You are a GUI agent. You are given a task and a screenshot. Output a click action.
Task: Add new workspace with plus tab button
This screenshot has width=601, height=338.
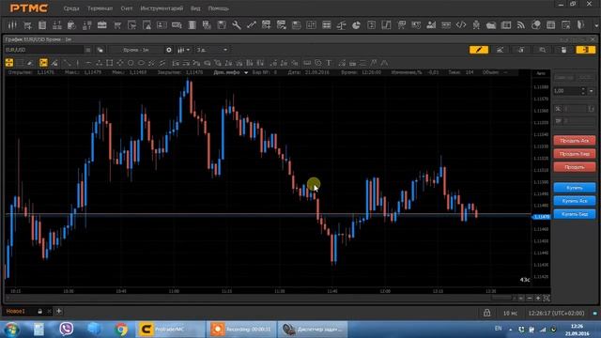[59, 311]
